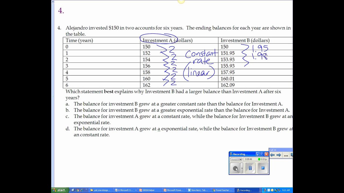Screen dimensions: 344x193
Task: Go to next slide with right arrow
Action: (x=279, y=155)
